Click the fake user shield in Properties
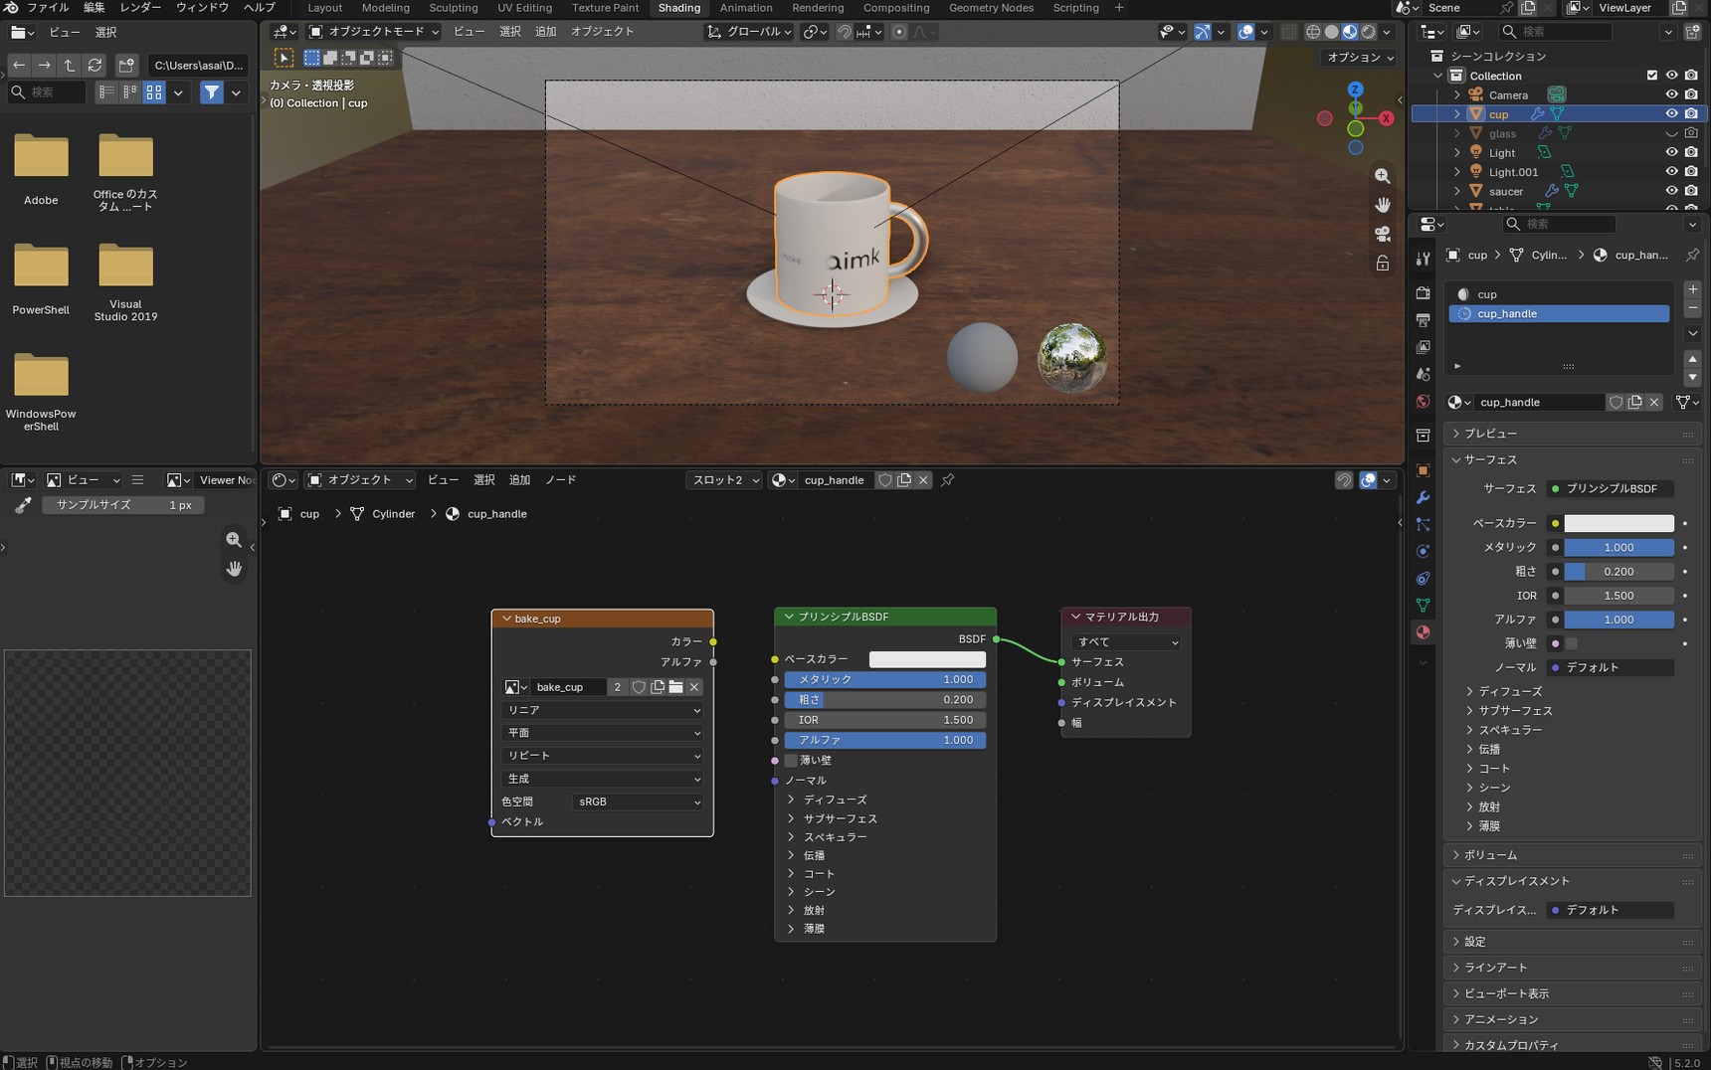The image size is (1711, 1070). point(1616,402)
